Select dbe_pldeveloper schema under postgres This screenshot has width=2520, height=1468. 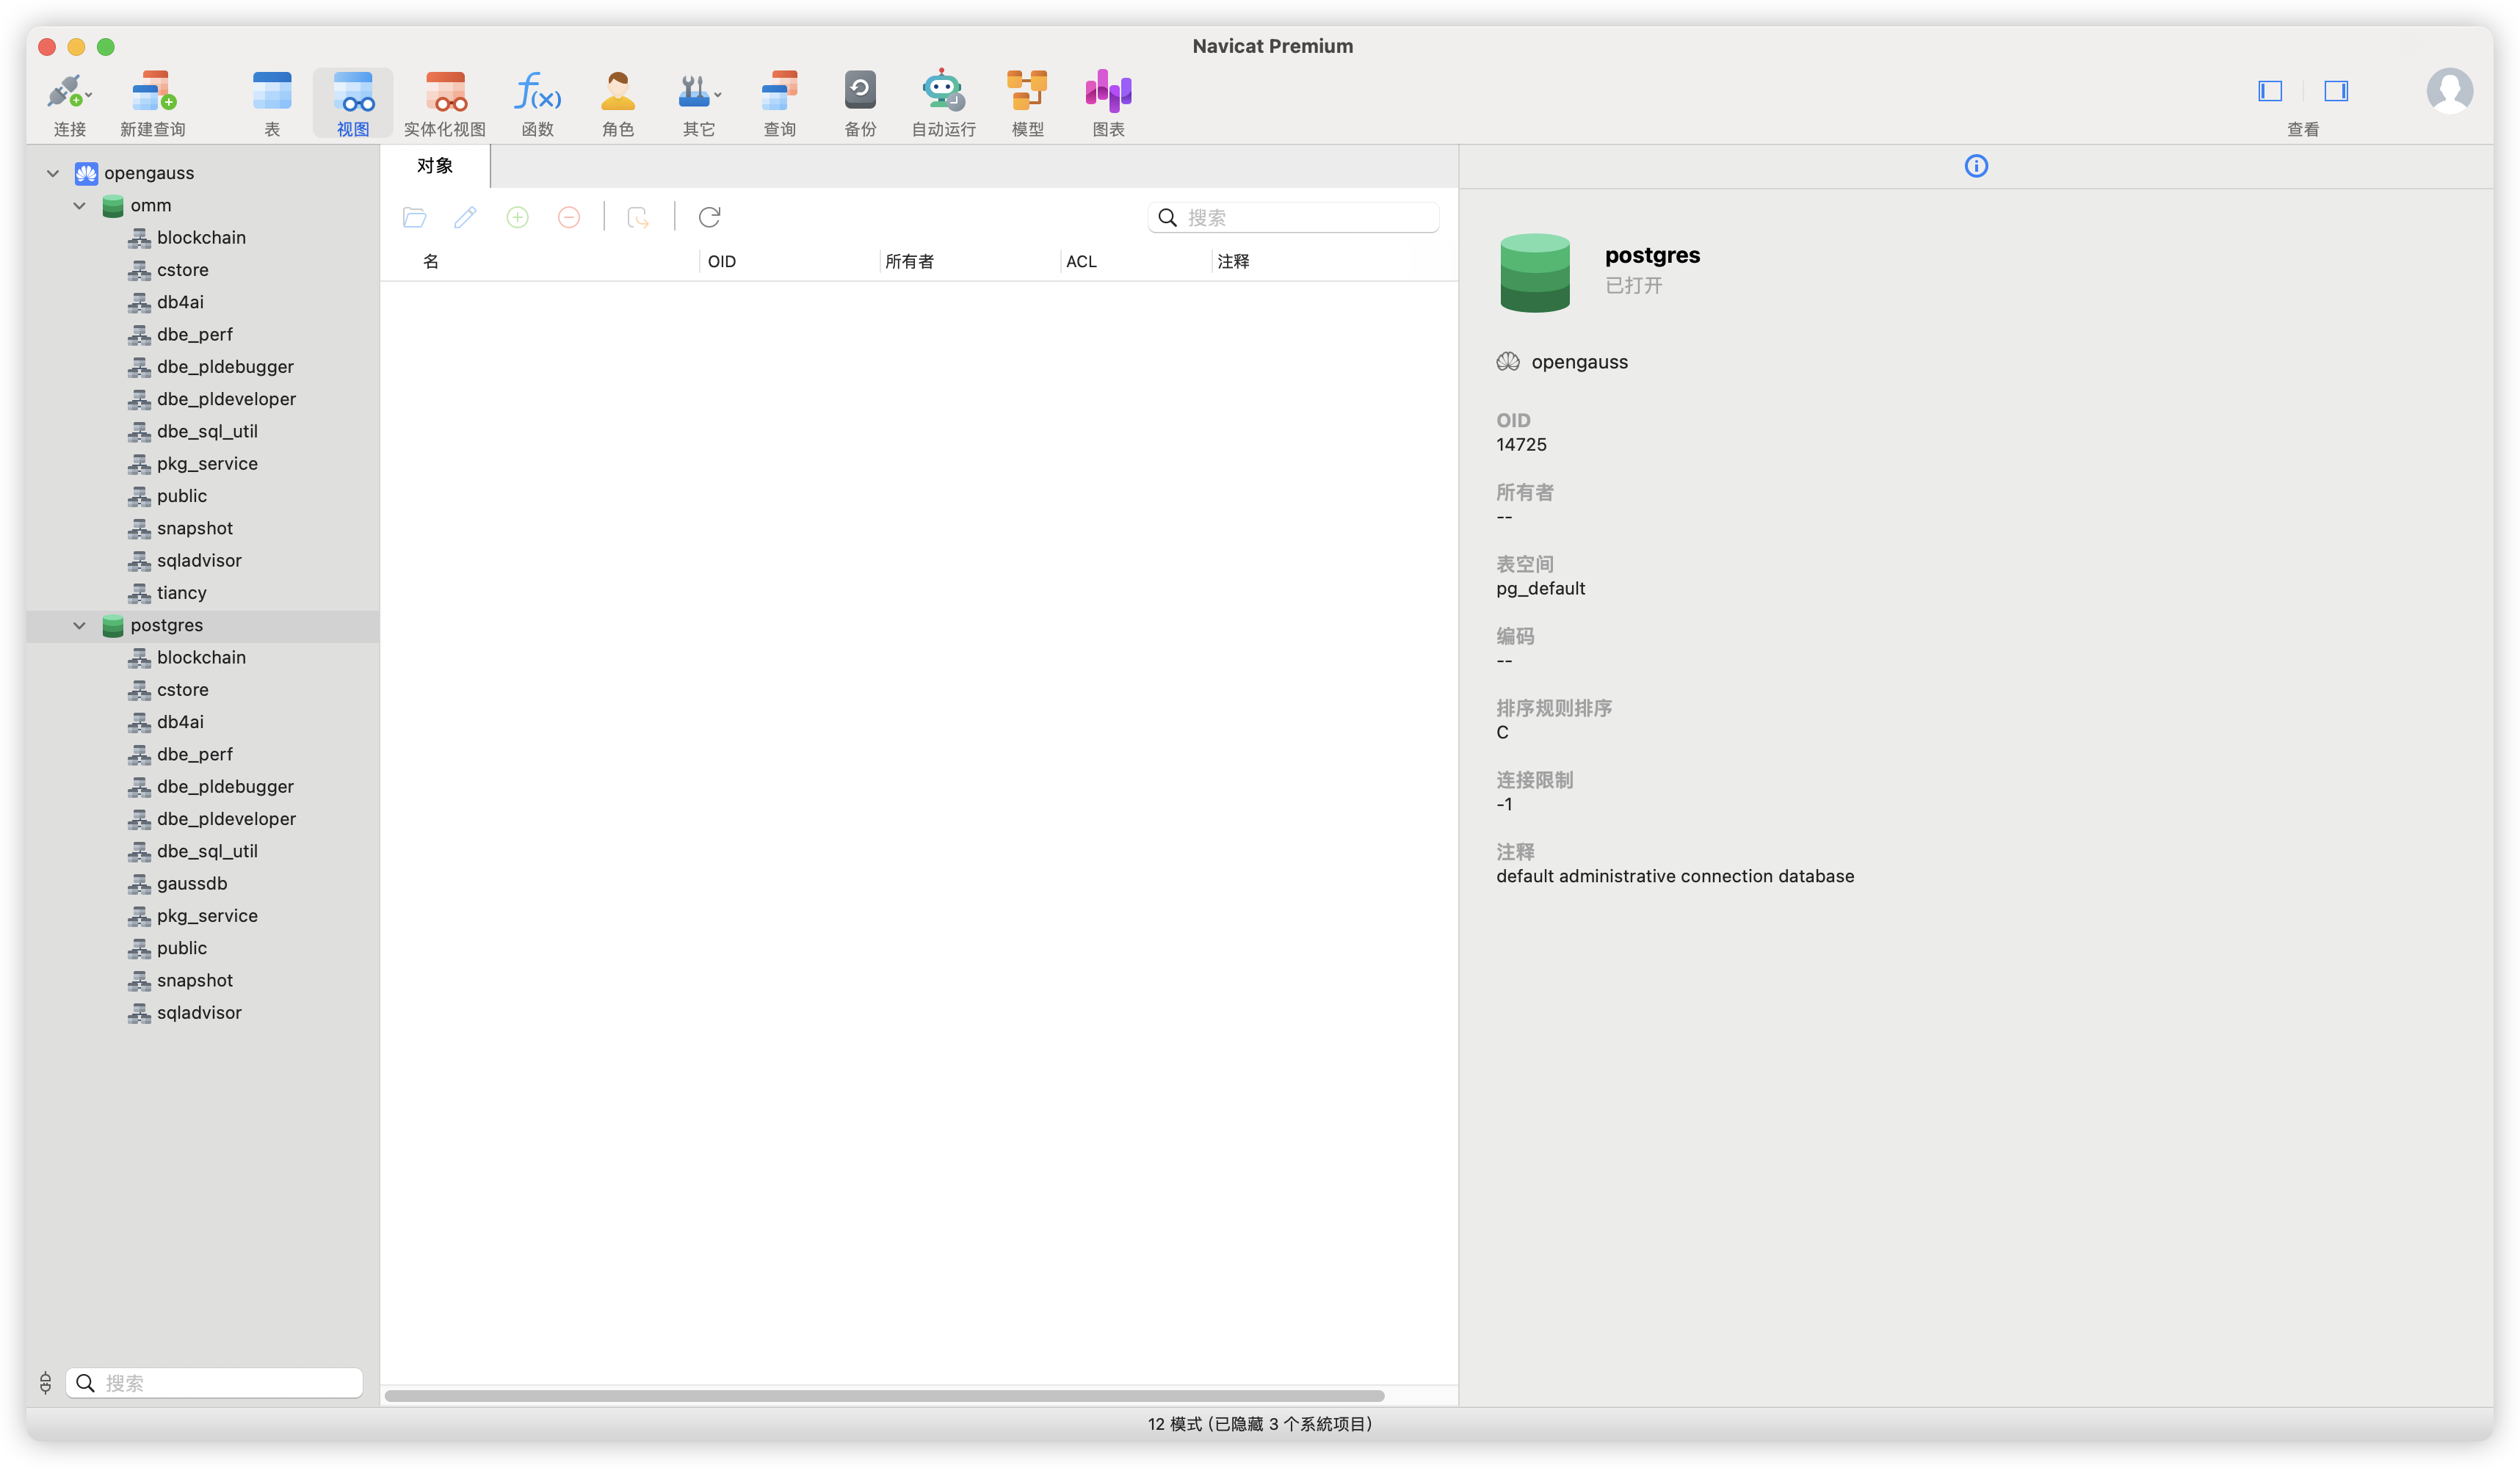pyautogui.click(x=225, y=818)
